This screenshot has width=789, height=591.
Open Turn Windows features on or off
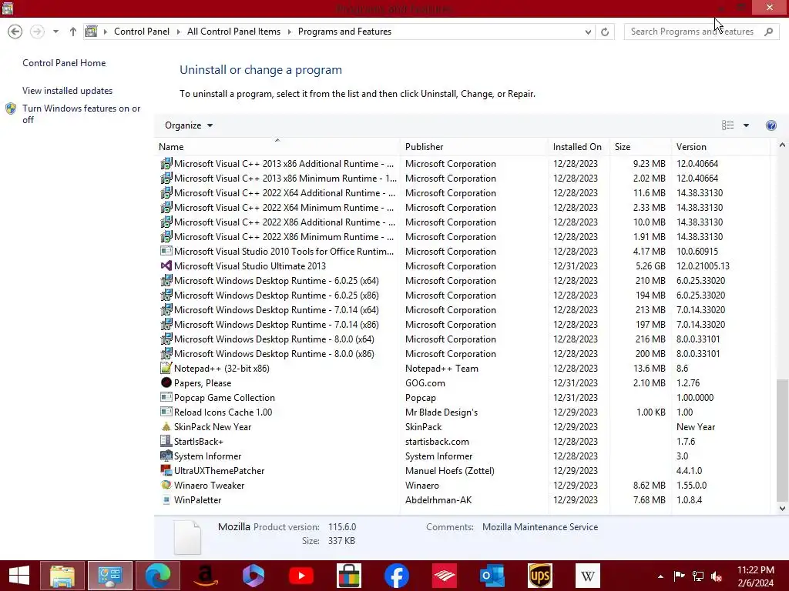(82, 114)
